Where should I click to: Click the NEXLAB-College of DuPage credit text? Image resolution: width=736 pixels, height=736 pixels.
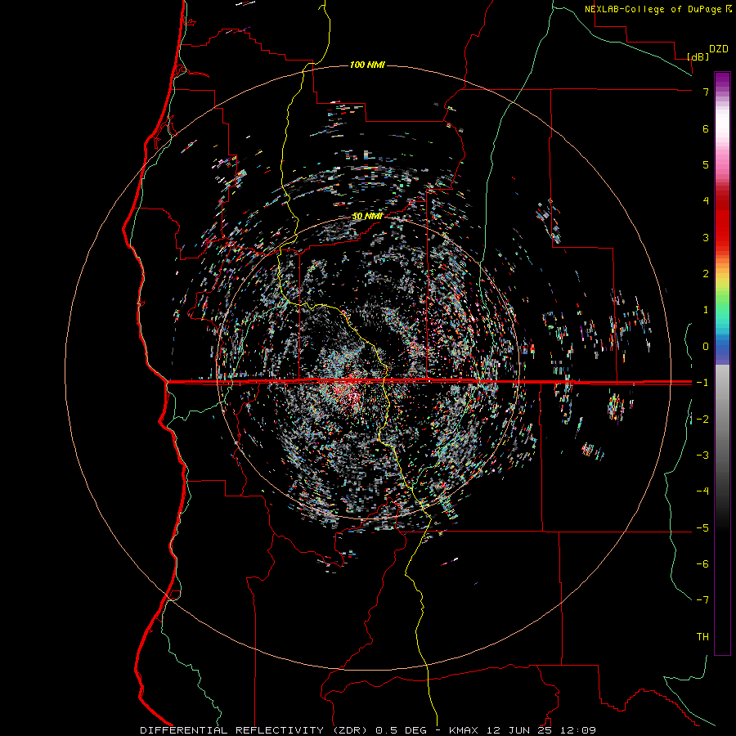654,9
